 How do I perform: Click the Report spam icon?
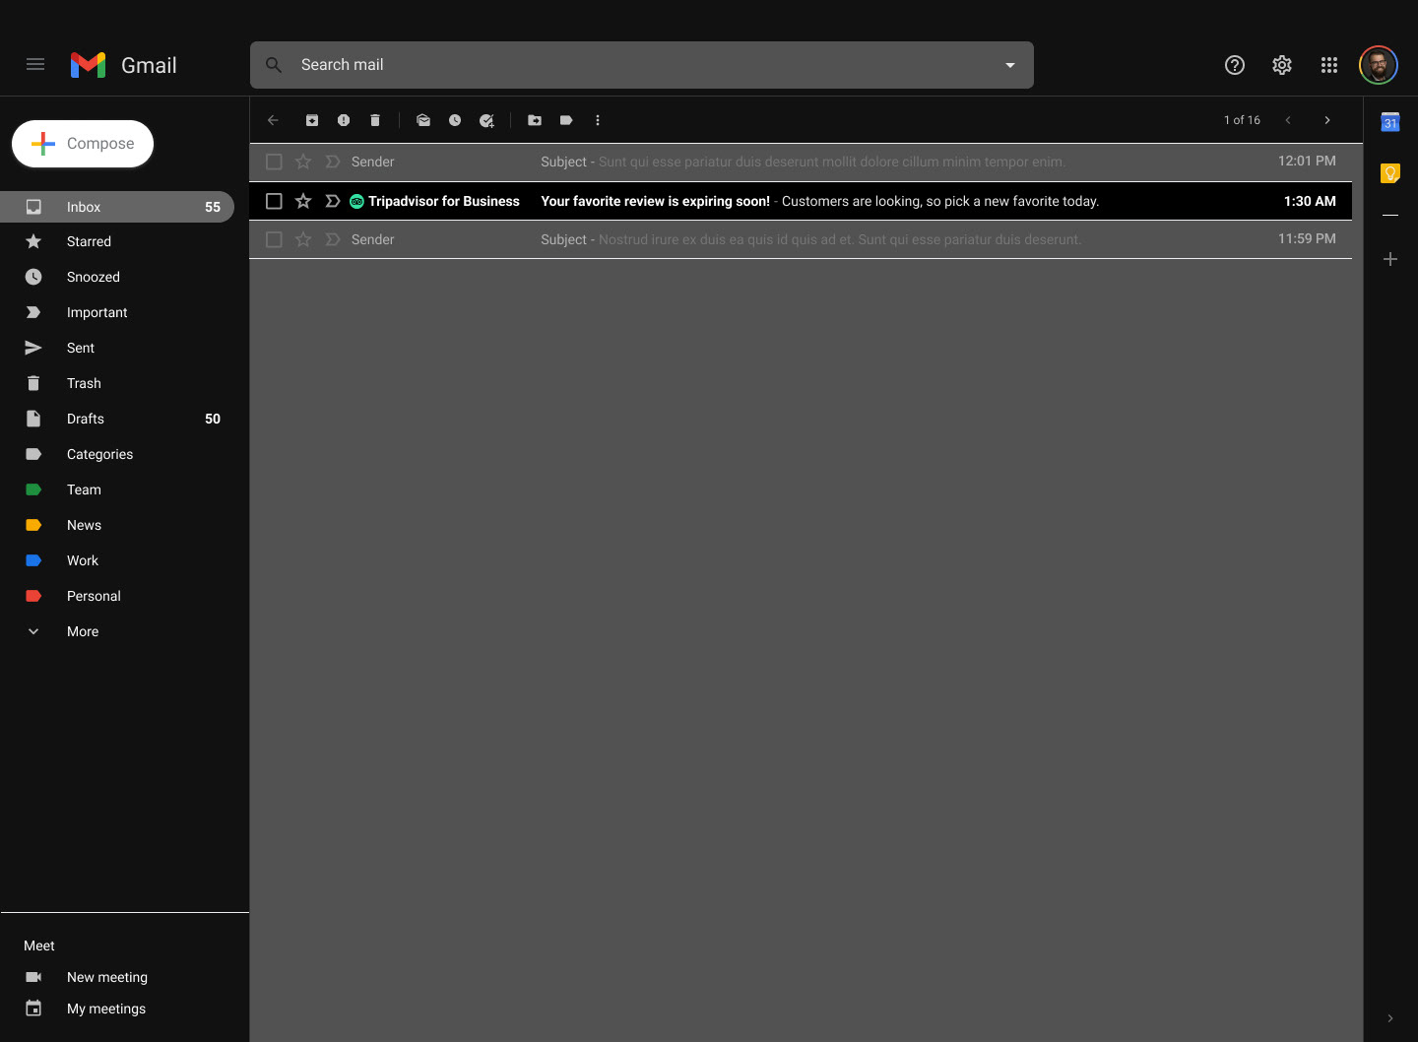point(344,120)
